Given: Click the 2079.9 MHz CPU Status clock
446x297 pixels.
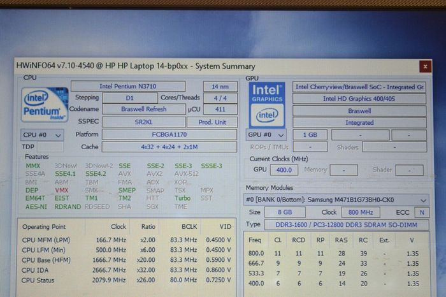Looking at the screenshot, I should [x=109, y=280].
